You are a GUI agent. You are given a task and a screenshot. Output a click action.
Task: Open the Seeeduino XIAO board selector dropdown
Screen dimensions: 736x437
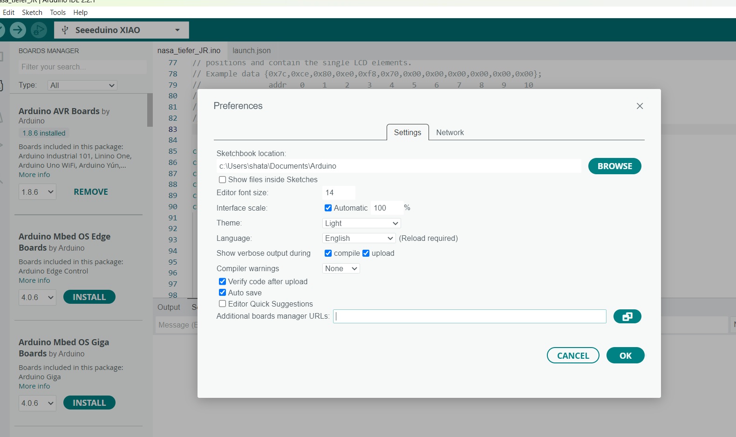click(x=122, y=30)
